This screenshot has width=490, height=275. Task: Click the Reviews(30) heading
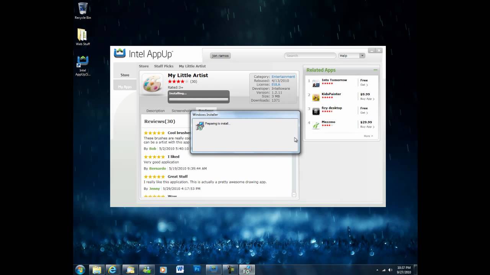coord(160,121)
